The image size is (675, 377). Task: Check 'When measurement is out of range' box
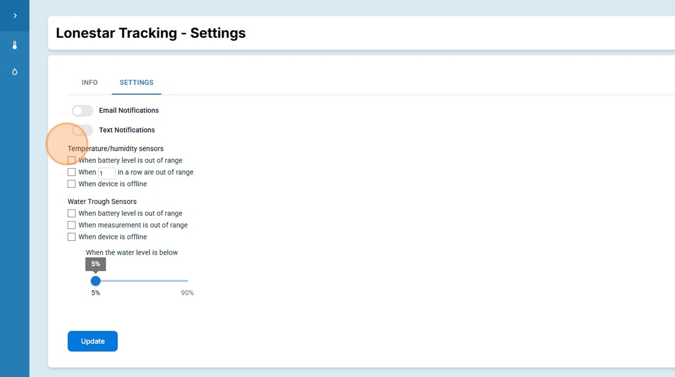(72, 225)
